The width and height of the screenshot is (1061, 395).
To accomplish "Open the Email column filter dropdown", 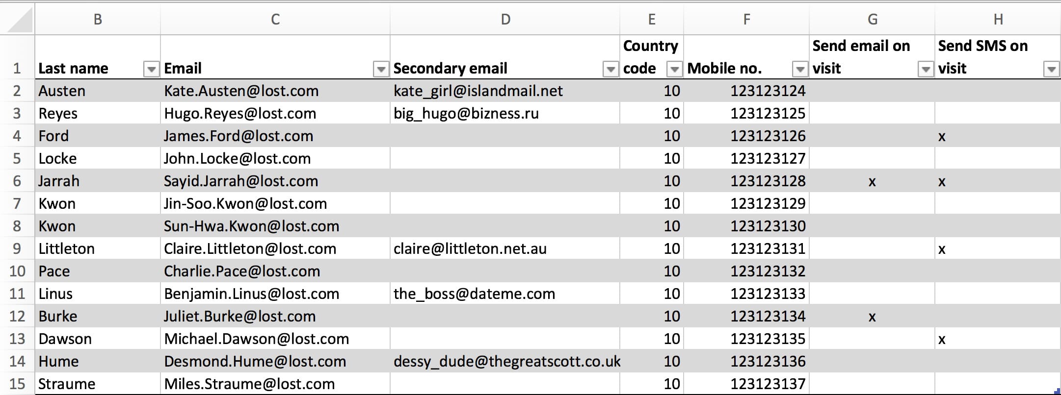I will click(381, 70).
